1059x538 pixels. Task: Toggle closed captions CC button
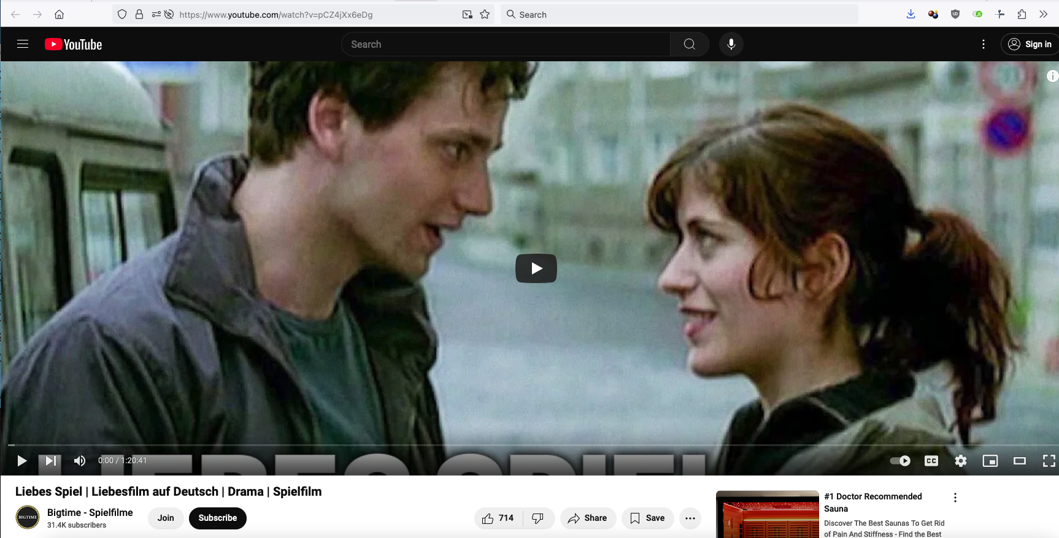tap(931, 461)
